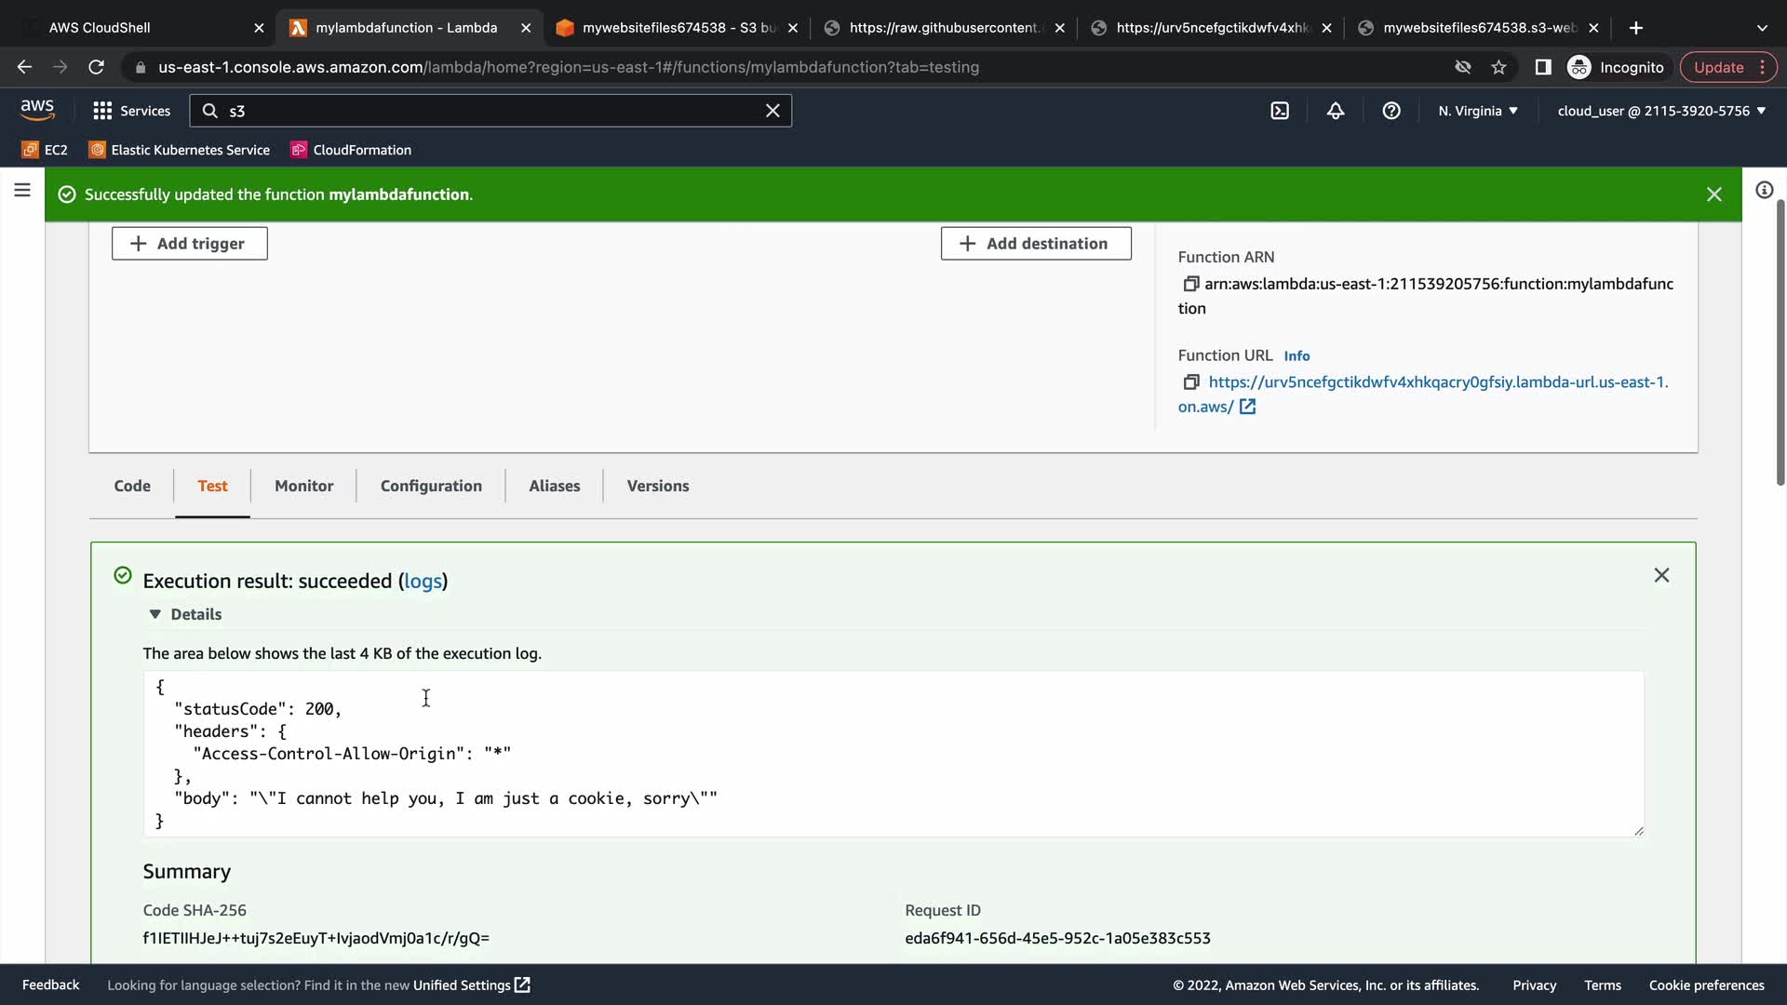Clear the s3 search text
The image size is (1787, 1005).
[773, 111]
